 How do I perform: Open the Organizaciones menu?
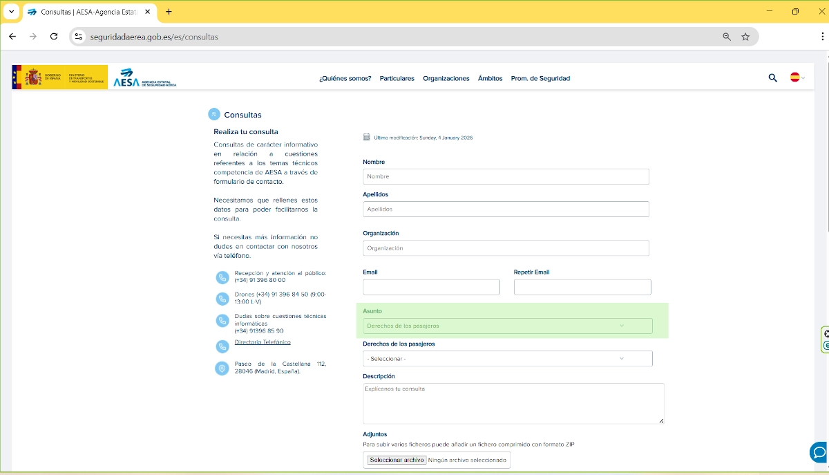click(446, 79)
